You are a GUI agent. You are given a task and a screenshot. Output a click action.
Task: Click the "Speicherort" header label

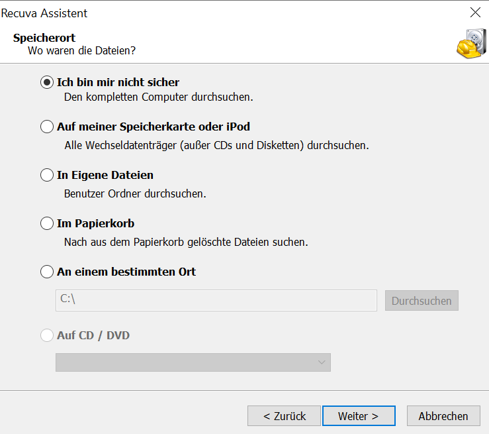[x=44, y=38]
